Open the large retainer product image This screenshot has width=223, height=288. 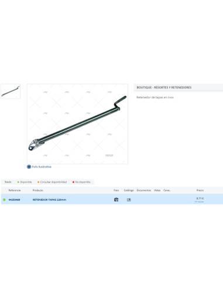point(77,124)
